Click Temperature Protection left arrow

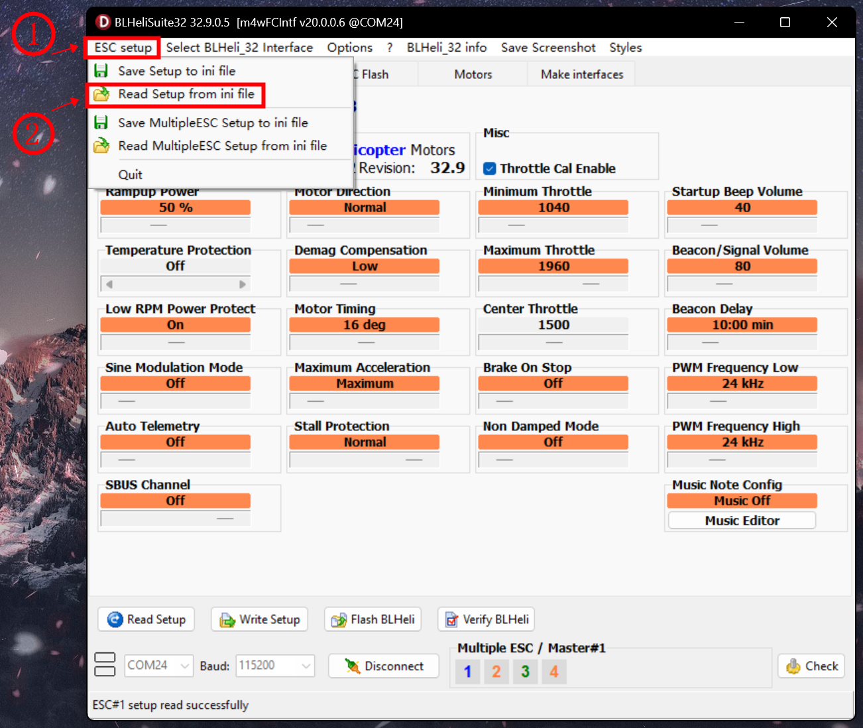click(x=109, y=284)
